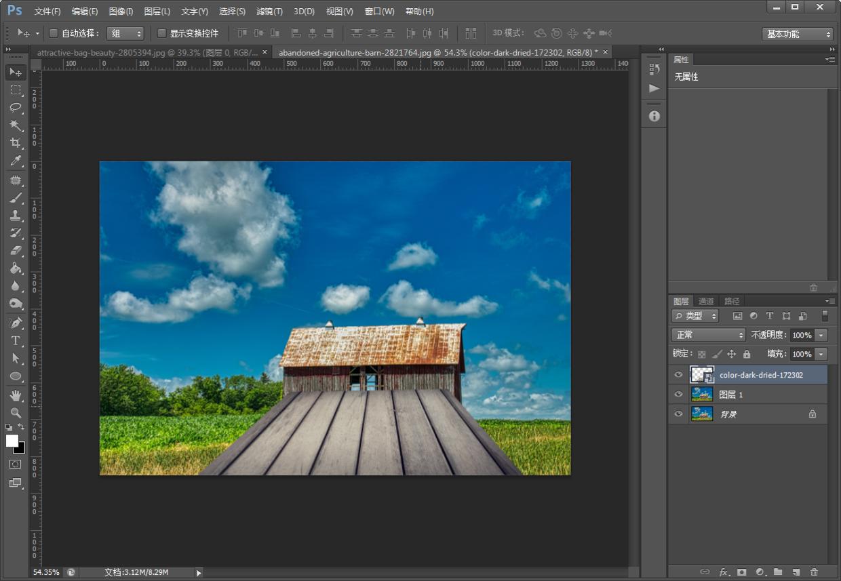The image size is (841, 581).
Task: Select the Crop tool
Action: click(x=16, y=143)
